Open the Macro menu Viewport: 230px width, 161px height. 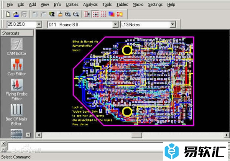[x=138, y=5]
